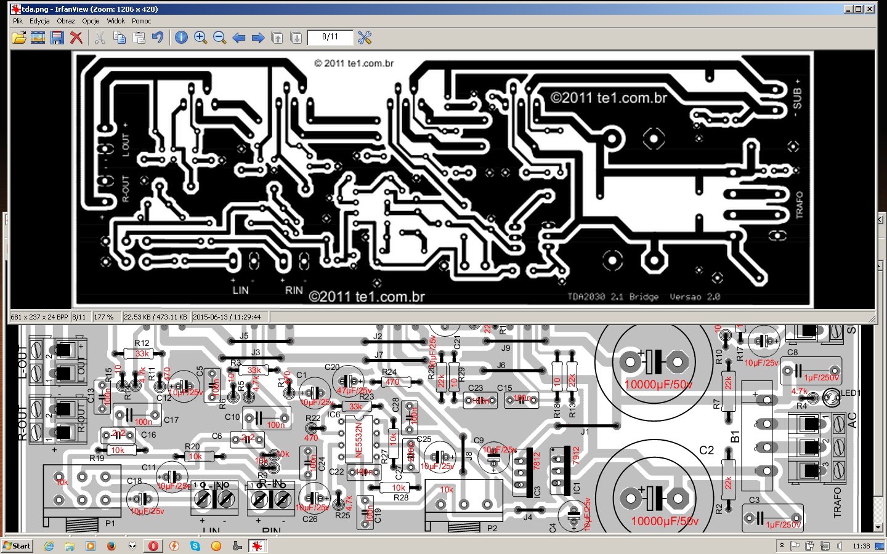Click the next page icon
Viewport: 887px width, 554px height.
point(296,38)
